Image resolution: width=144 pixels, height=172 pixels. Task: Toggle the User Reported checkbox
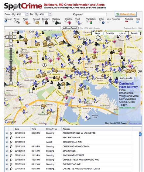point(108,21)
